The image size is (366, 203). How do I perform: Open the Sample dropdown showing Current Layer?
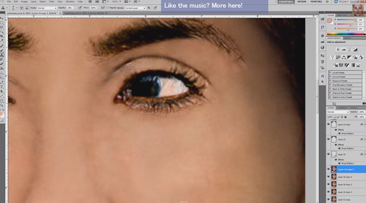coord(135,8)
